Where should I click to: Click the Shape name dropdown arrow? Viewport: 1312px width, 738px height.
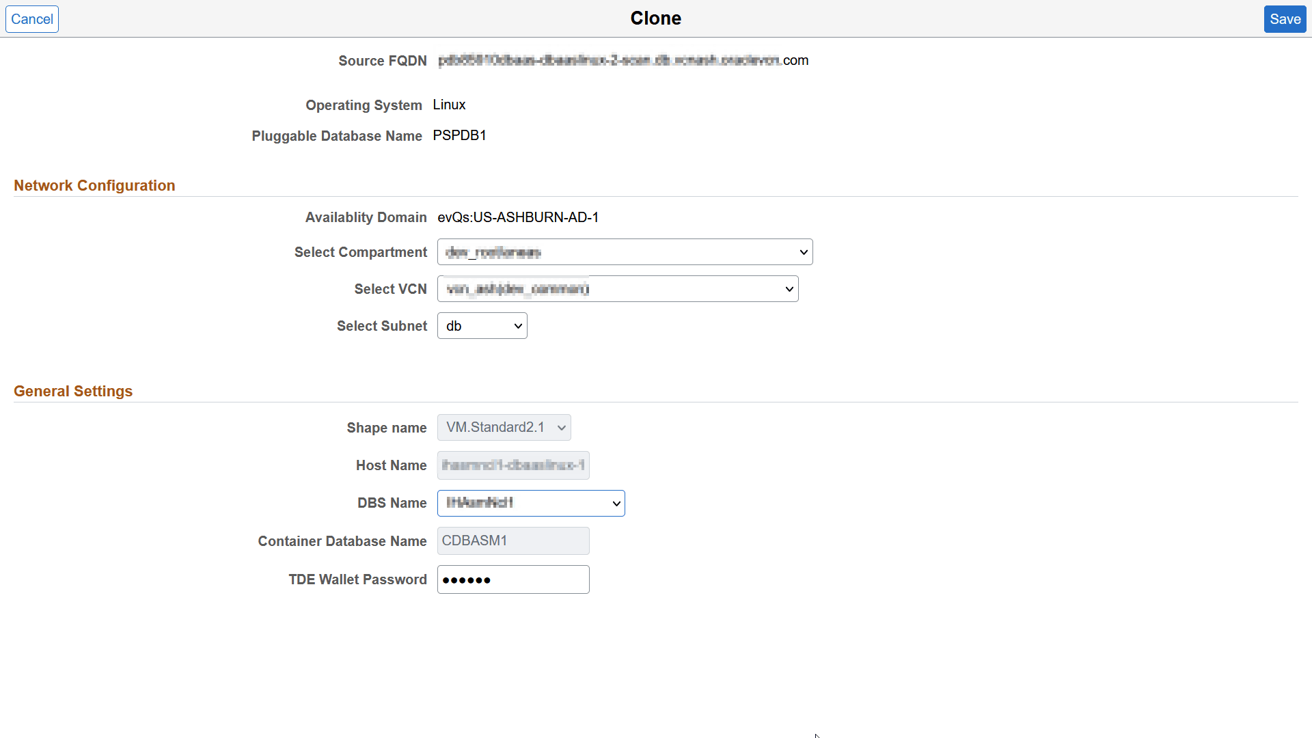[559, 427]
